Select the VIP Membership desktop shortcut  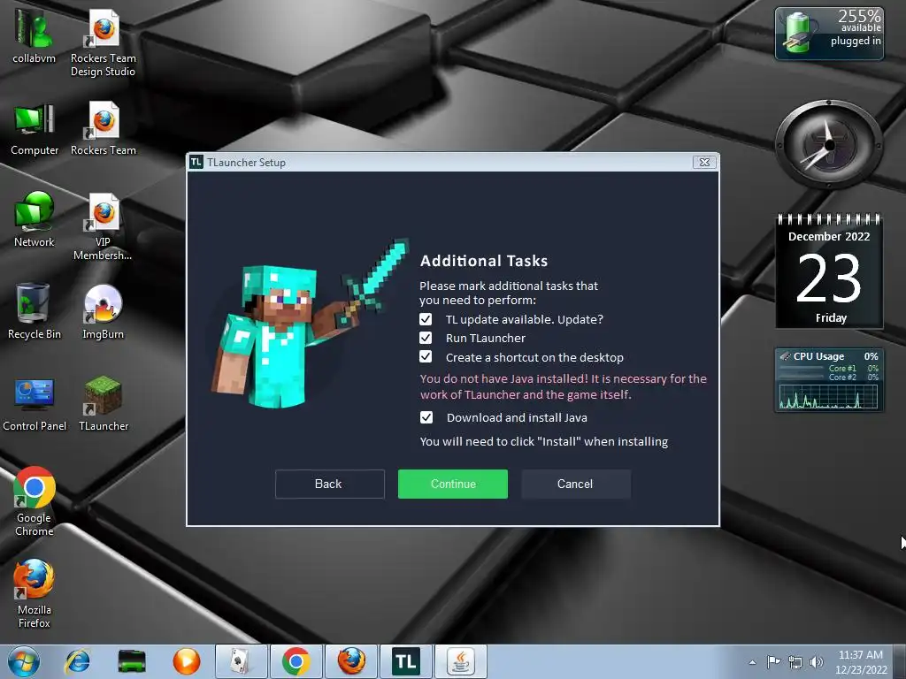(103, 227)
